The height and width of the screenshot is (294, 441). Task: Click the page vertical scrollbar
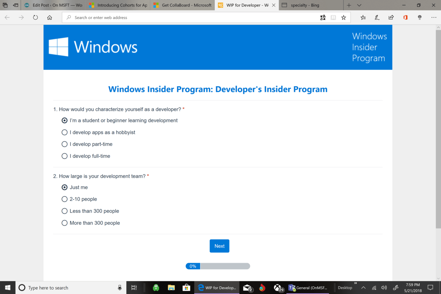tap(438, 129)
